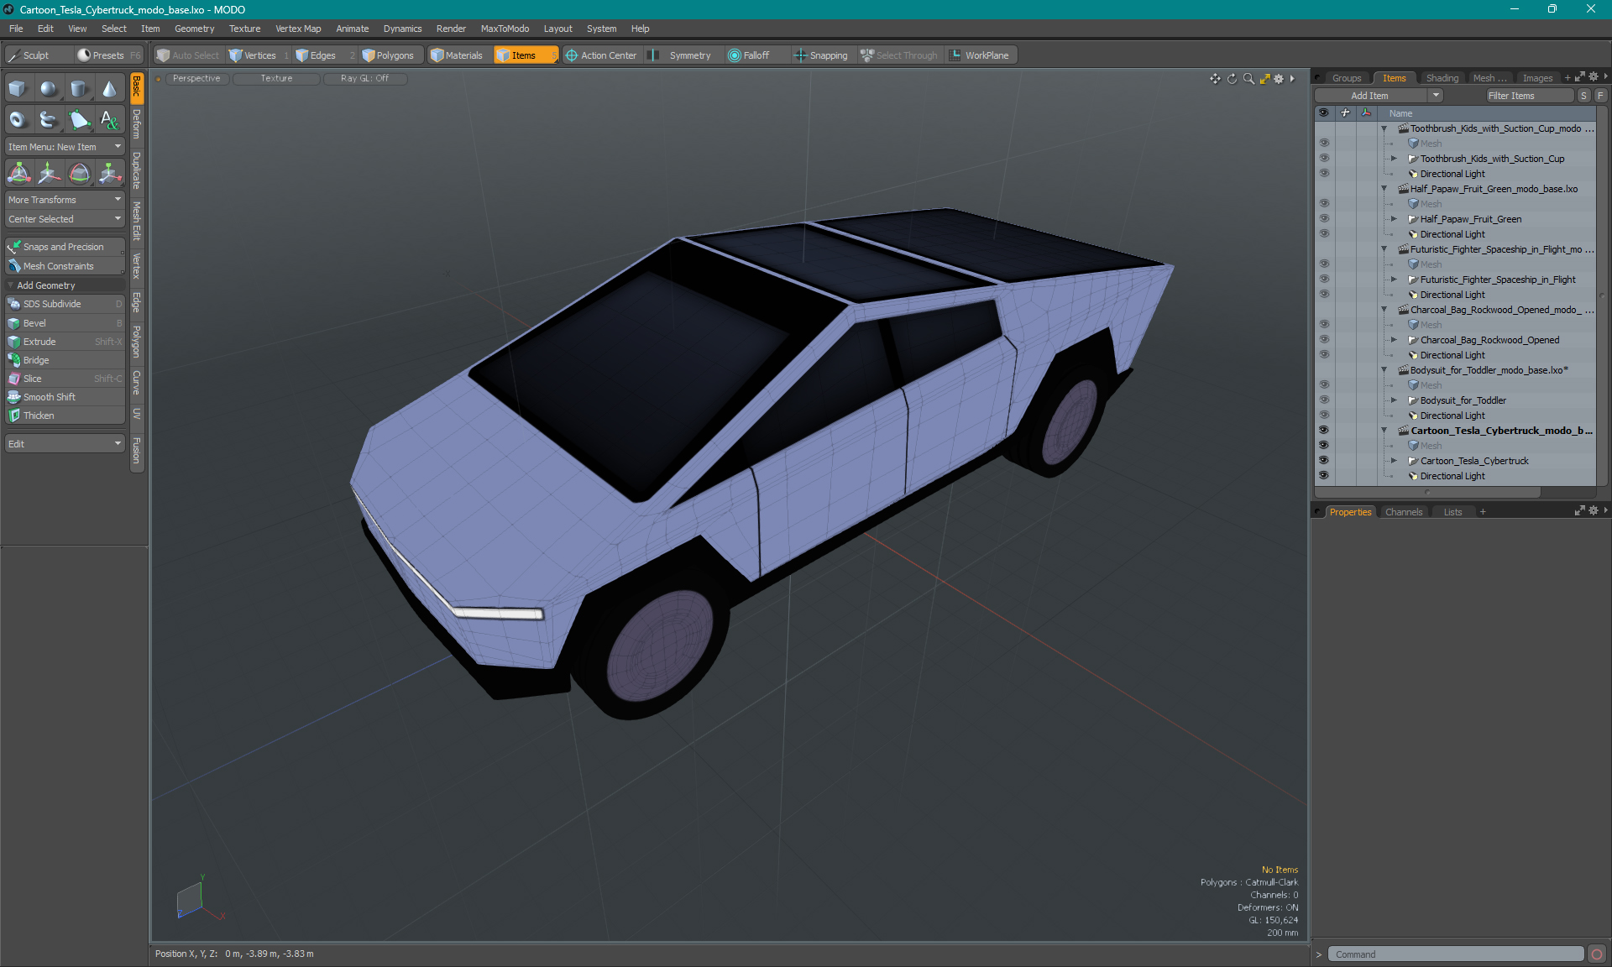This screenshot has width=1612, height=967.
Task: Add a cube primitive from toolbox
Action: pos(18,89)
